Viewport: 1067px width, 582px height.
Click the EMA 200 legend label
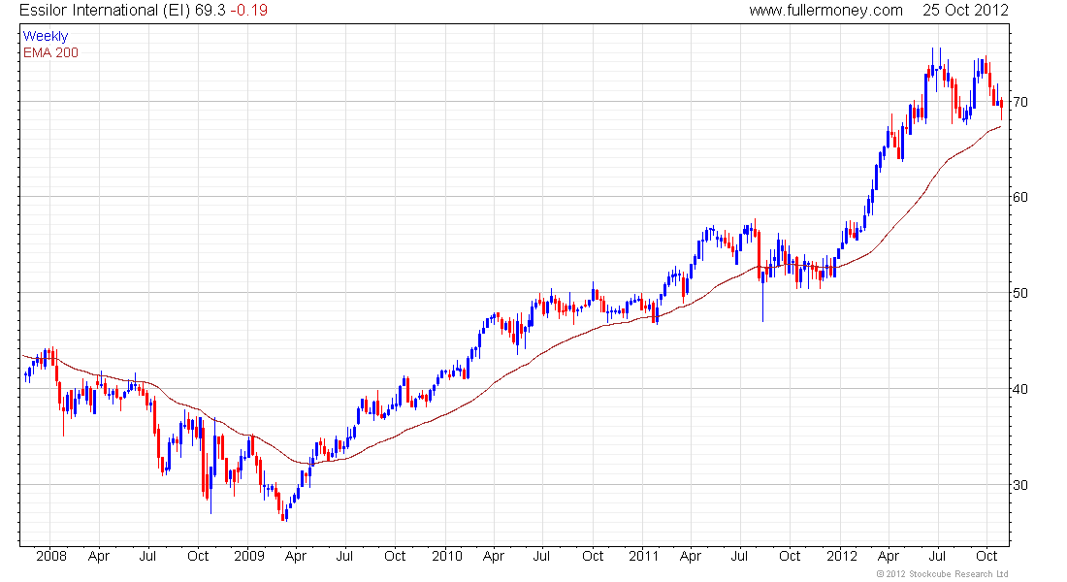point(50,52)
